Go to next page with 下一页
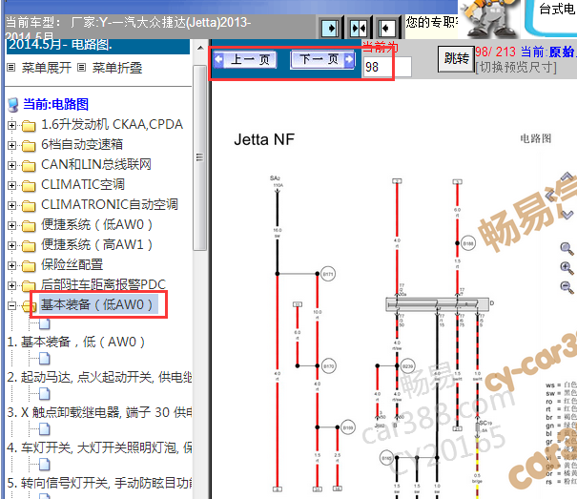The height and width of the screenshot is (499, 577). click(x=322, y=59)
